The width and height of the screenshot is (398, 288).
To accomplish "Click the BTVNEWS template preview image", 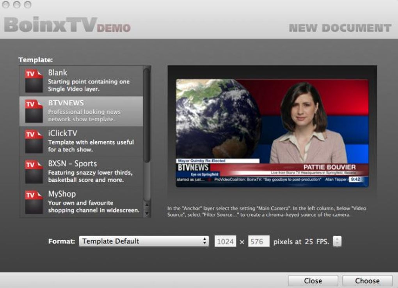I will [x=272, y=133].
